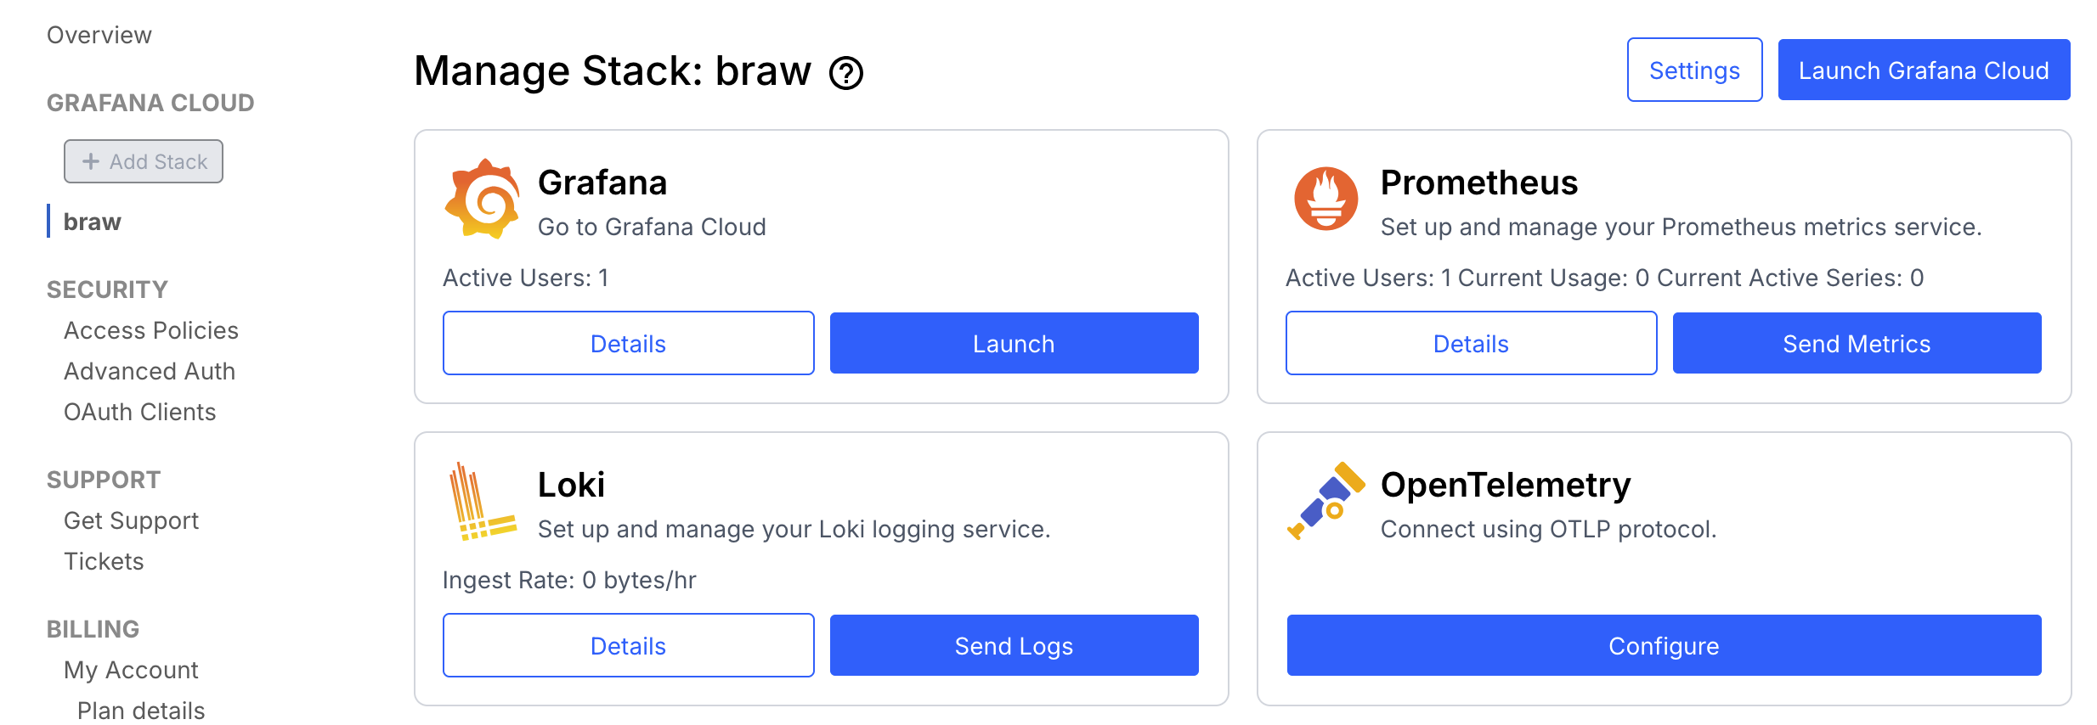The height and width of the screenshot is (725, 2097).
Task: Open Settings for the braw stack
Action: tap(1693, 70)
